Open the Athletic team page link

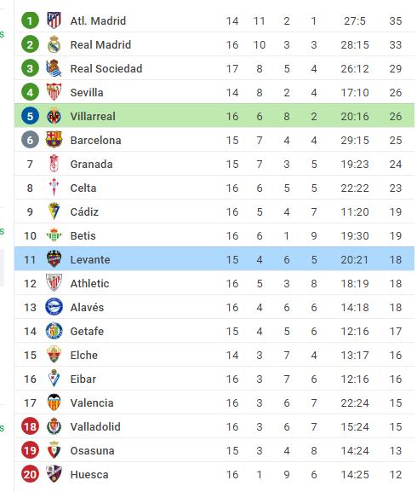pos(90,283)
